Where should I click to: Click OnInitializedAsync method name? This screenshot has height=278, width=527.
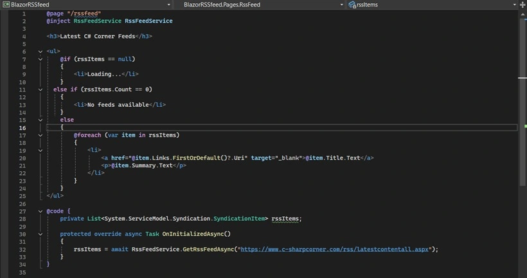pos(193,234)
